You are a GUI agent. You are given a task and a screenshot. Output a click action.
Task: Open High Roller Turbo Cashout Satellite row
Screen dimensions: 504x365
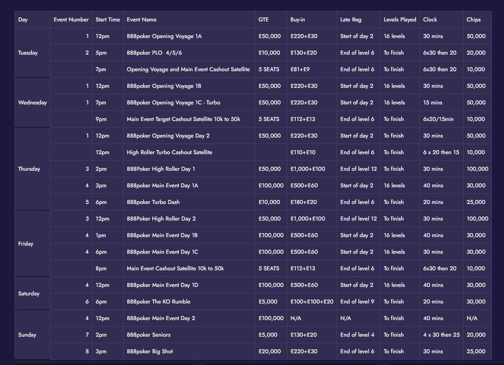coord(169,152)
